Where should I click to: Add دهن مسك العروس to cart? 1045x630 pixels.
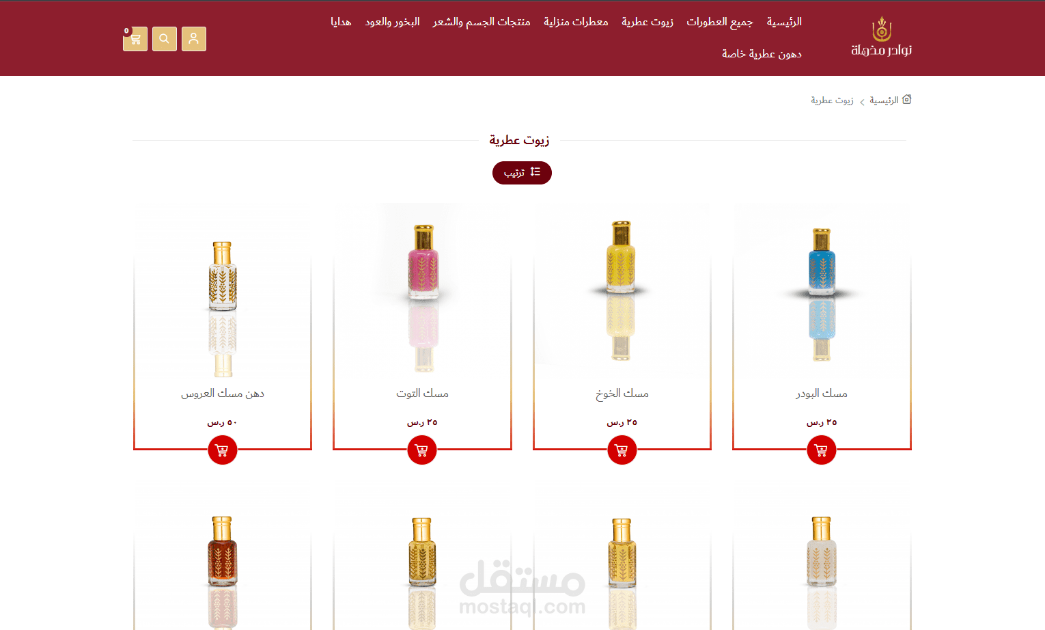pyautogui.click(x=223, y=450)
